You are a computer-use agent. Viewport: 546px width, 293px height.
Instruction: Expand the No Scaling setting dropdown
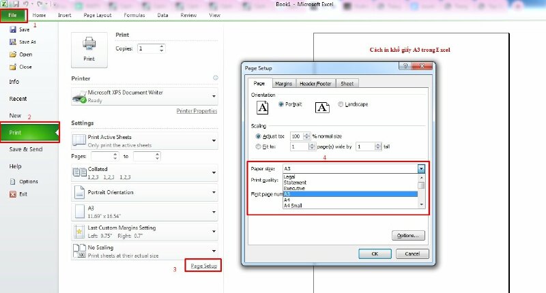(x=214, y=251)
